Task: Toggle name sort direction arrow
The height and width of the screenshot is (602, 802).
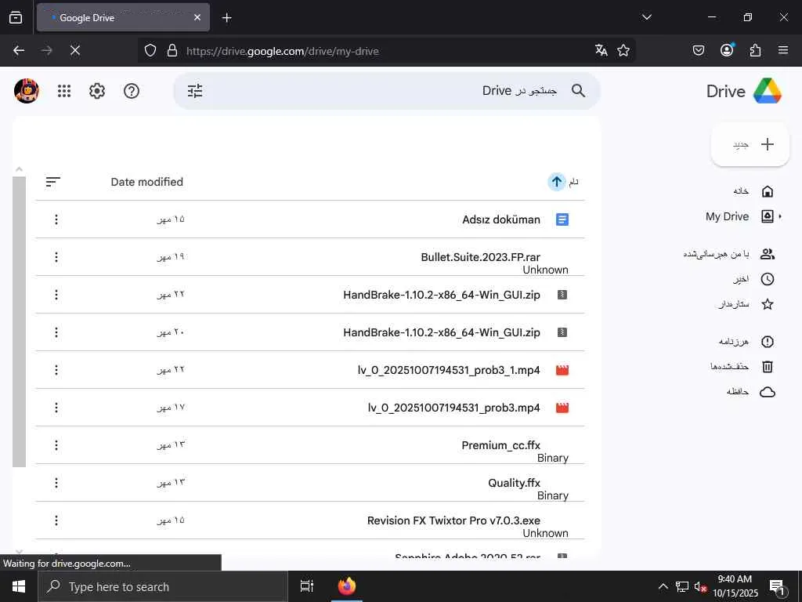Action: (557, 182)
